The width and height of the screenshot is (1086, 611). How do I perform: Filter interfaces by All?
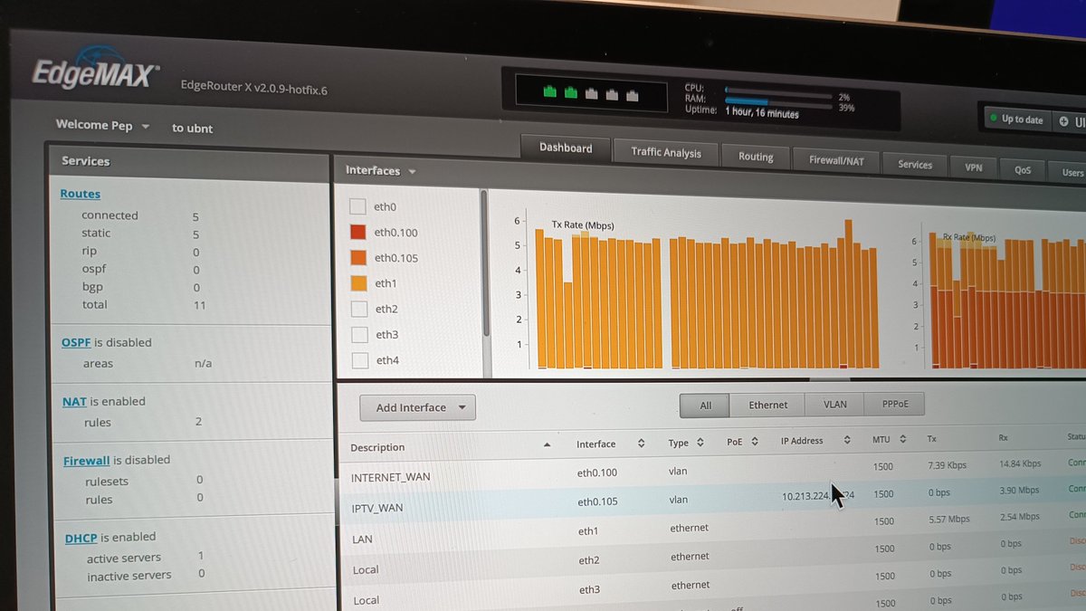(x=706, y=405)
